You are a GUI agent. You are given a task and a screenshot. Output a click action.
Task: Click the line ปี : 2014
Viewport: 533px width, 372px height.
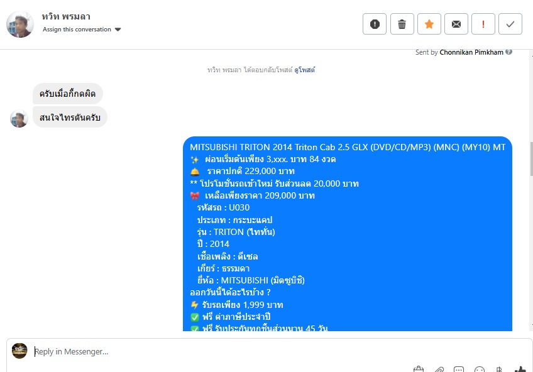tap(213, 244)
